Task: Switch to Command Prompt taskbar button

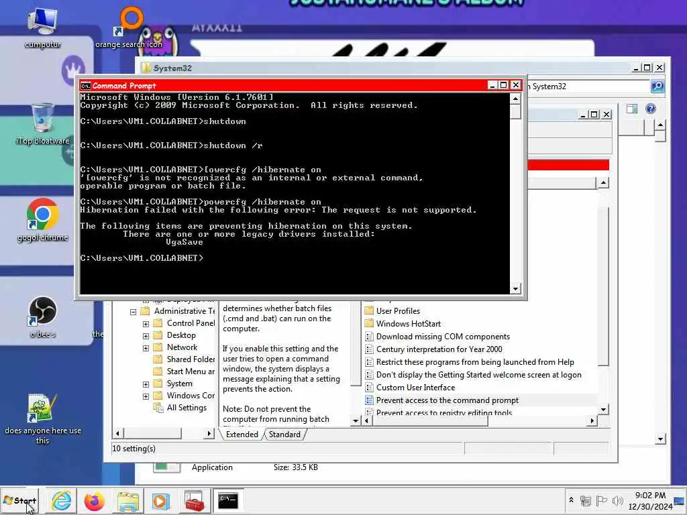Action: point(228,500)
